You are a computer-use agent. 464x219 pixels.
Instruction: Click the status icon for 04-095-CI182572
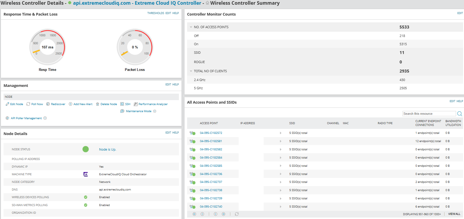point(192,133)
